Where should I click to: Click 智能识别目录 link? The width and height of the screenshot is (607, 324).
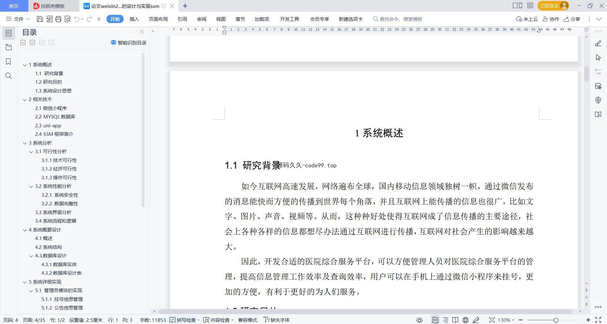point(129,43)
